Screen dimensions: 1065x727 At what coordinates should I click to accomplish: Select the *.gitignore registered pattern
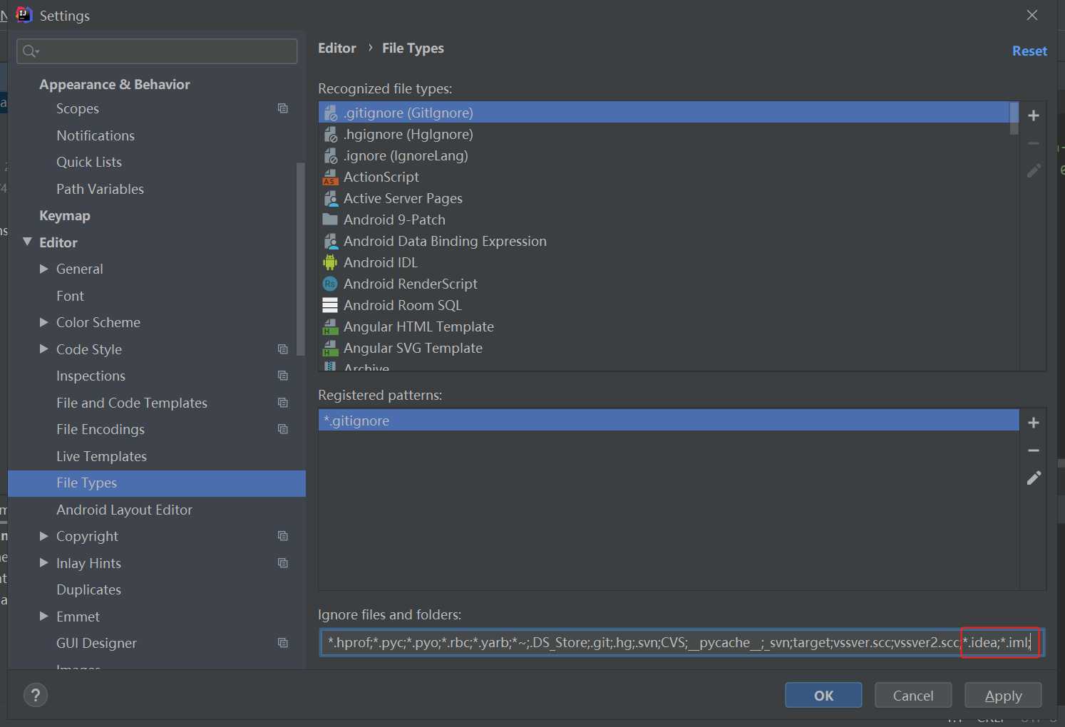669,421
